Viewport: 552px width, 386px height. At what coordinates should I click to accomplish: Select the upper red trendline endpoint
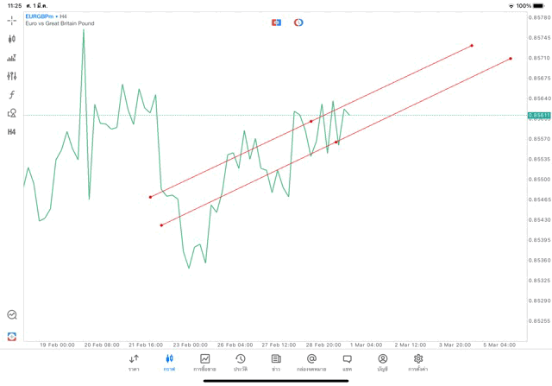click(x=472, y=45)
